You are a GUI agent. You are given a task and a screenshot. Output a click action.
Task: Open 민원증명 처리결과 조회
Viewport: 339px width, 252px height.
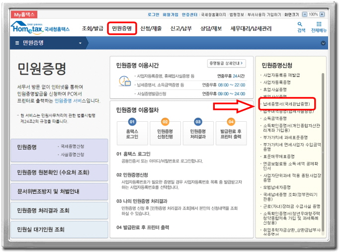59,211
